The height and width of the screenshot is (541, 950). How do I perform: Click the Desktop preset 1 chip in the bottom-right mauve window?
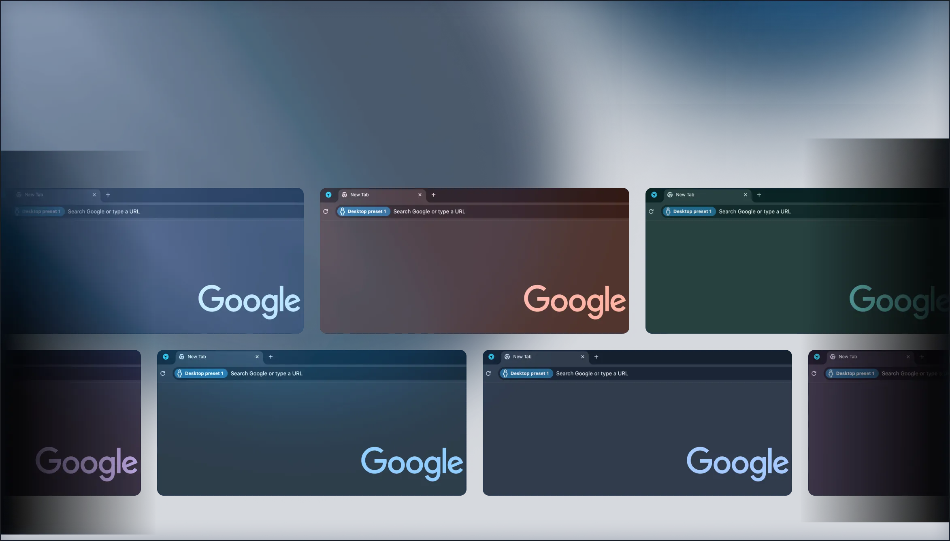click(852, 373)
